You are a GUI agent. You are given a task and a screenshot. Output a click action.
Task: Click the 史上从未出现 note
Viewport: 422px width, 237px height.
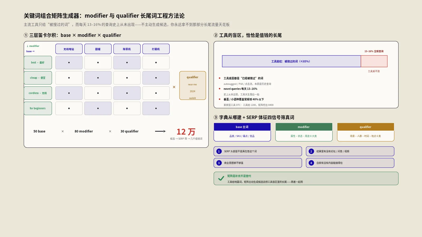click(241, 95)
